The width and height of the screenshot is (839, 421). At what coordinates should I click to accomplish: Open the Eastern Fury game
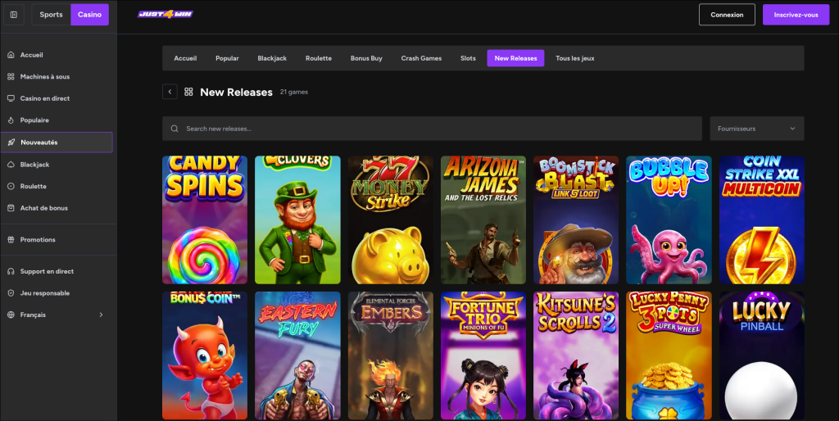(297, 355)
